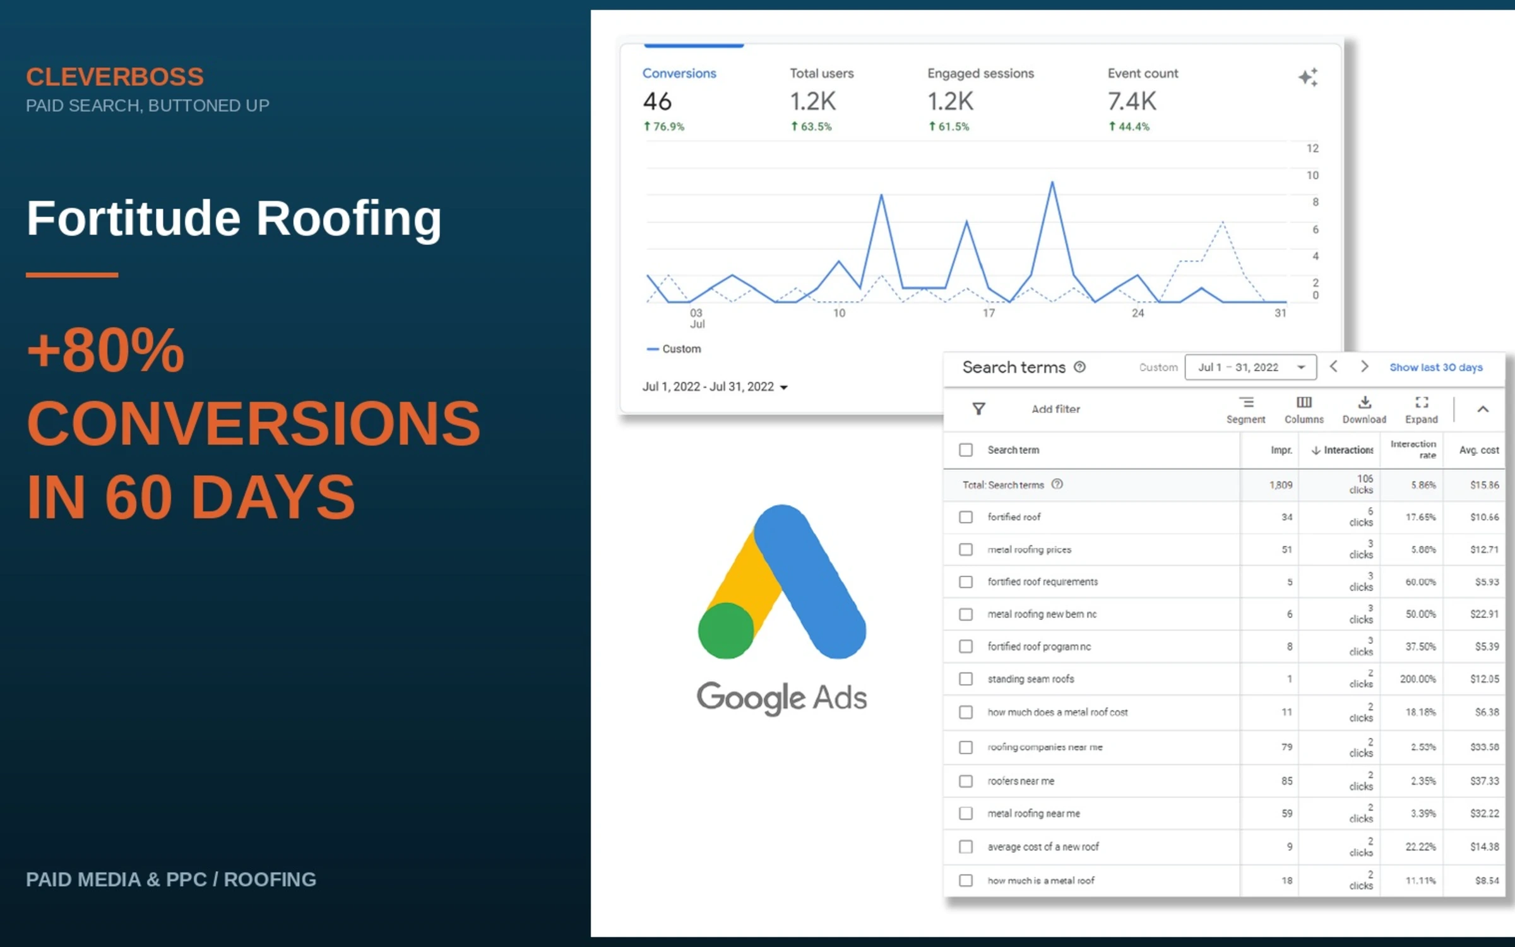
Task: Open the help icon beside Total: Search terms
Action: click(1057, 484)
